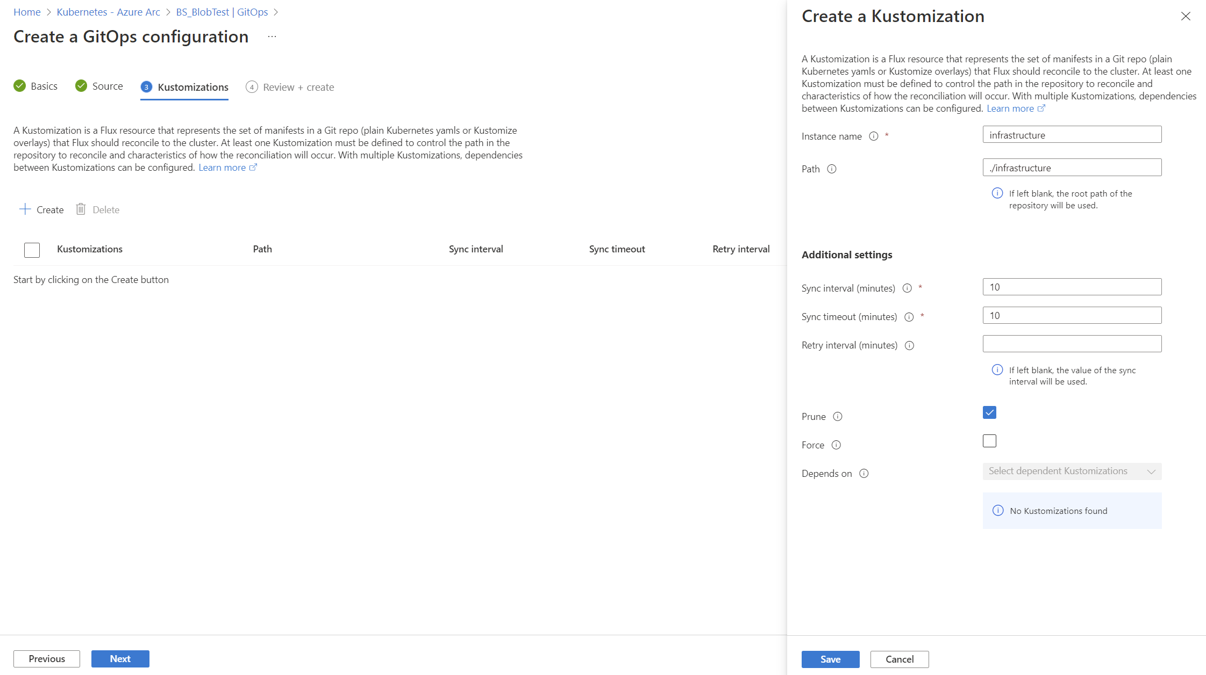Open Learn more link in side panel

pos(1016,108)
